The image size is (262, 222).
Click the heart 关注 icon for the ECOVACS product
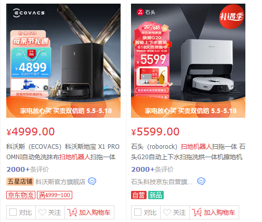[x=42, y=212]
